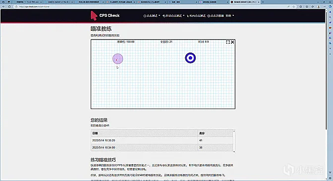333x181 pixels.
Task: Go to the 点击计数器 page
Action: 216,16
